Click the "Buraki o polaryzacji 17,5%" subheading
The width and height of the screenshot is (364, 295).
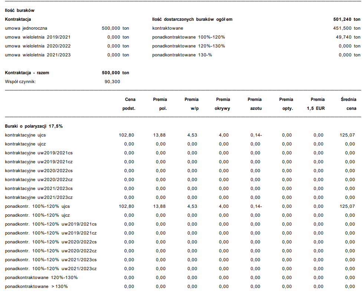[x=34, y=126]
